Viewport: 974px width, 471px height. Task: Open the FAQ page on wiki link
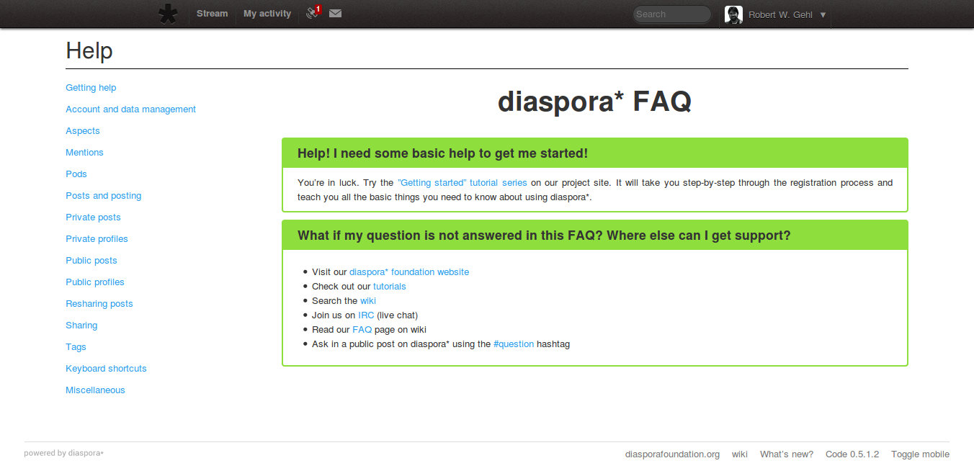(x=362, y=330)
